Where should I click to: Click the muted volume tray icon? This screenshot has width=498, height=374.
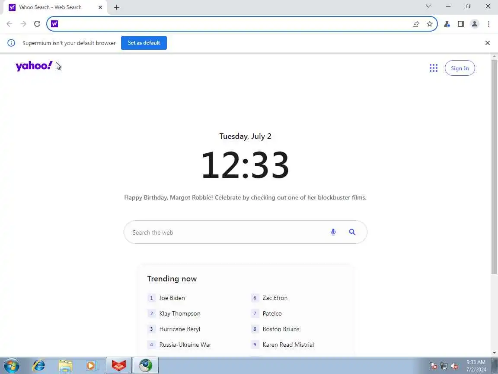click(454, 366)
